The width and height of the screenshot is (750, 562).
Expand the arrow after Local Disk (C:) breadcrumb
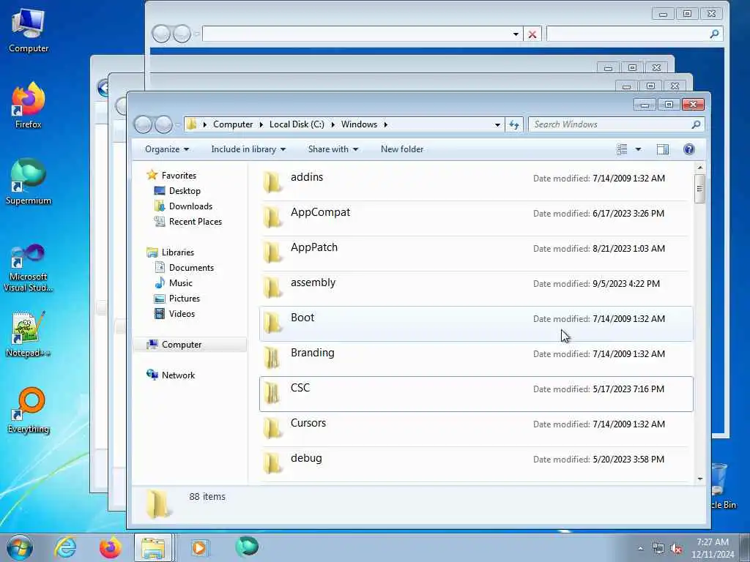333,124
